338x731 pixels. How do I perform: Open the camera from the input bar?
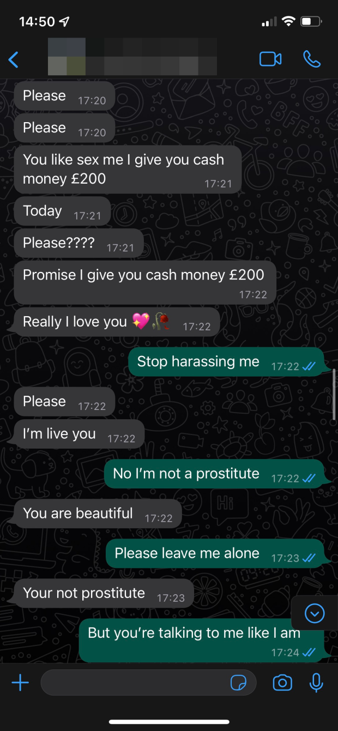click(282, 682)
